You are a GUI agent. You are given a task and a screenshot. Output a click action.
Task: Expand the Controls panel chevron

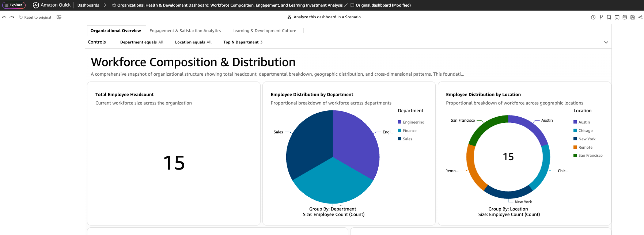(x=606, y=42)
